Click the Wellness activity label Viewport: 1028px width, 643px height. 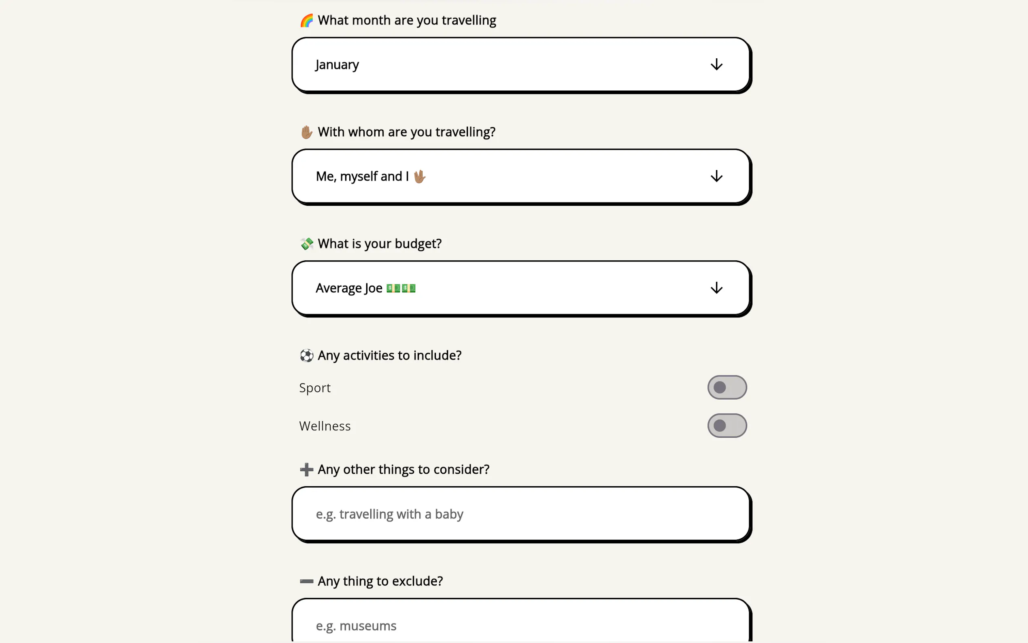325,426
